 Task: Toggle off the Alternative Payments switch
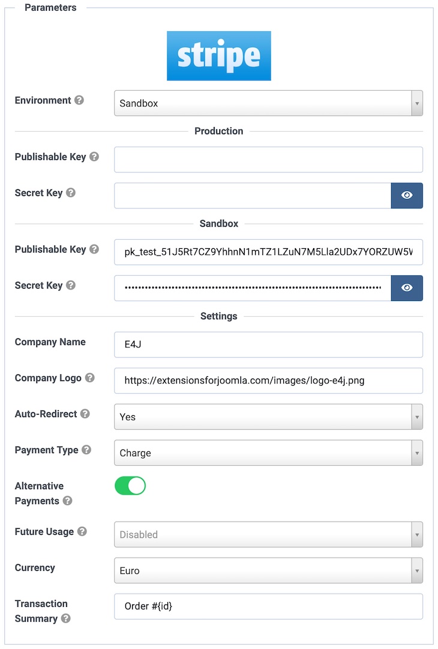[x=130, y=486]
